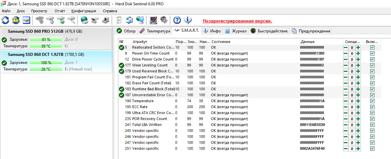Switch to the Быстродействие tab
The height and width of the screenshot is (159, 391).
click(269, 31)
